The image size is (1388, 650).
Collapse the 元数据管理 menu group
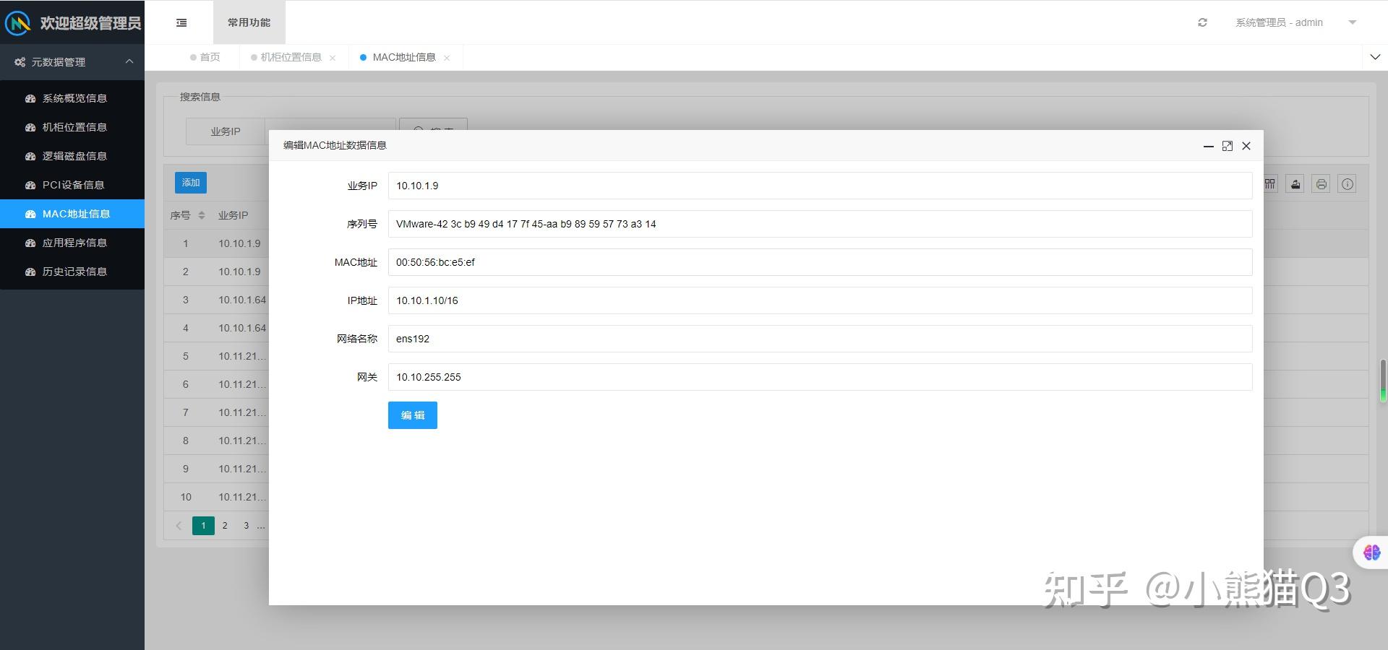(x=129, y=61)
